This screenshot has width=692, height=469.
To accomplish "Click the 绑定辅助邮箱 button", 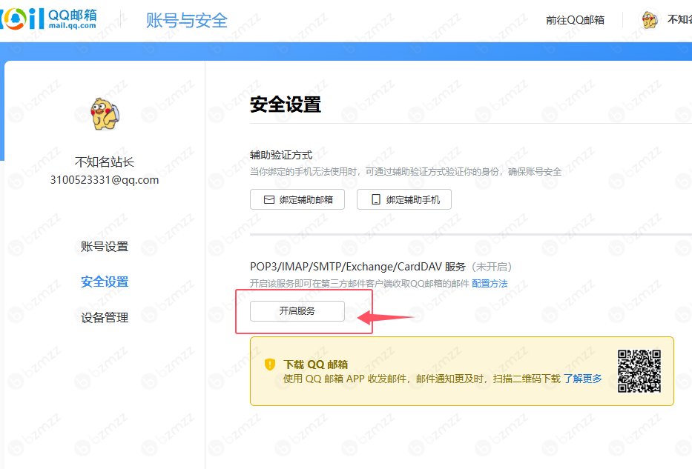I will pyautogui.click(x=297, y=200).
